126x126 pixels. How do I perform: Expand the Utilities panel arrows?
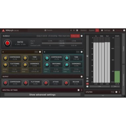click(x=119, y=92)
